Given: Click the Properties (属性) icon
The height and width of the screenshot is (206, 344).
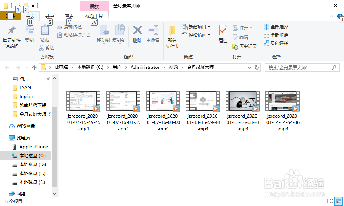Looking at the screenshot, I should [x=223, y=30].
